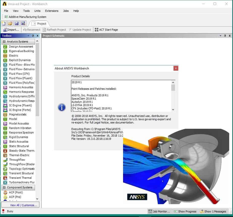Open the Tools menu
Screen dimensions: 233x217
[26, 11]
